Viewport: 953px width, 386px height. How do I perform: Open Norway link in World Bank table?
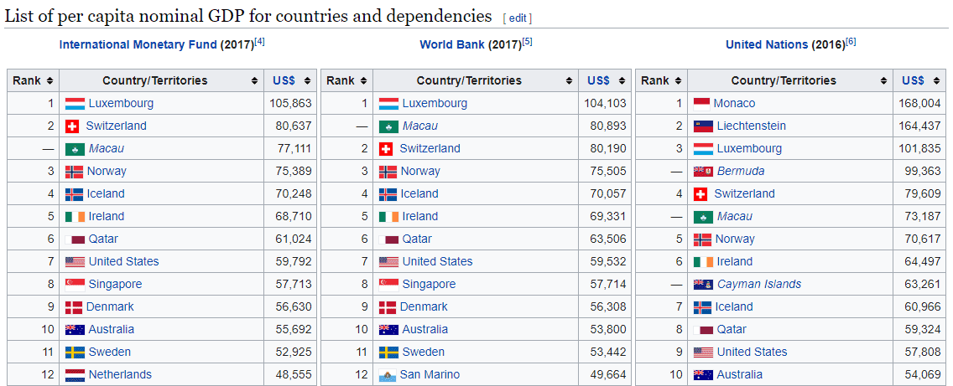pos(420,172)
